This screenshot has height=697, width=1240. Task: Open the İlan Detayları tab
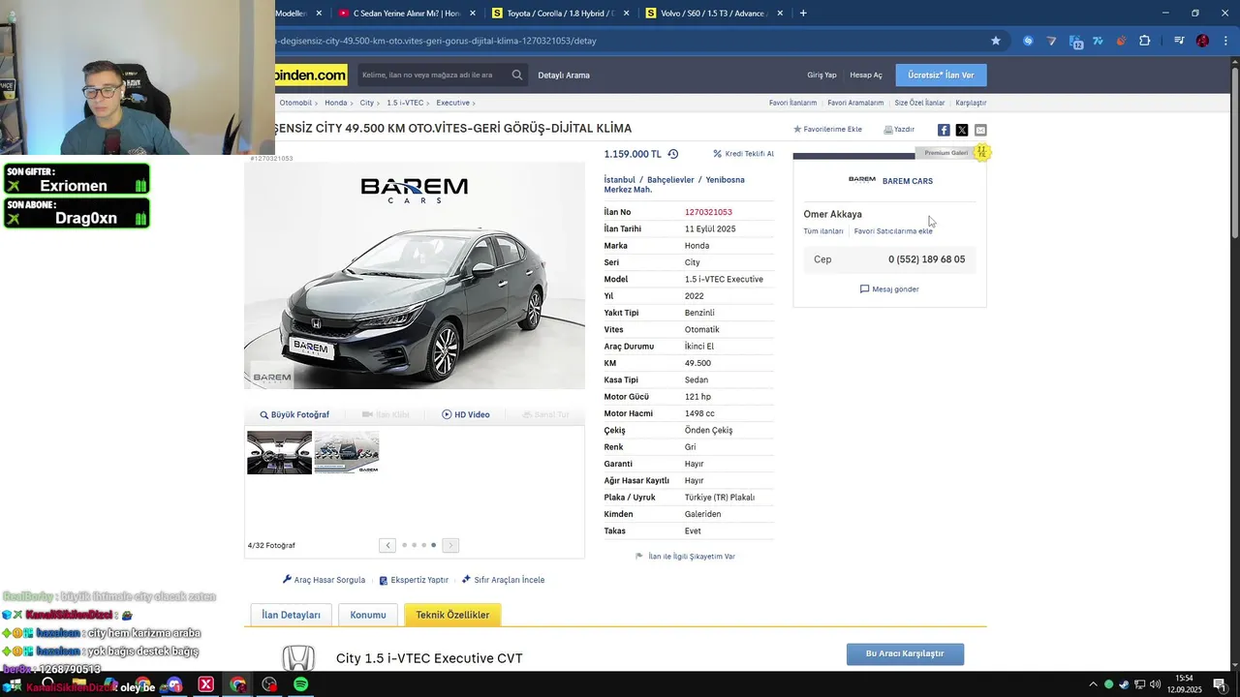point(291,615)
